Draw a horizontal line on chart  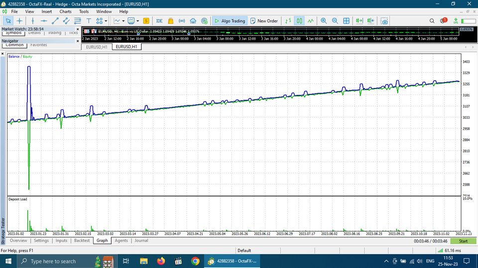(x=44, y=21)
